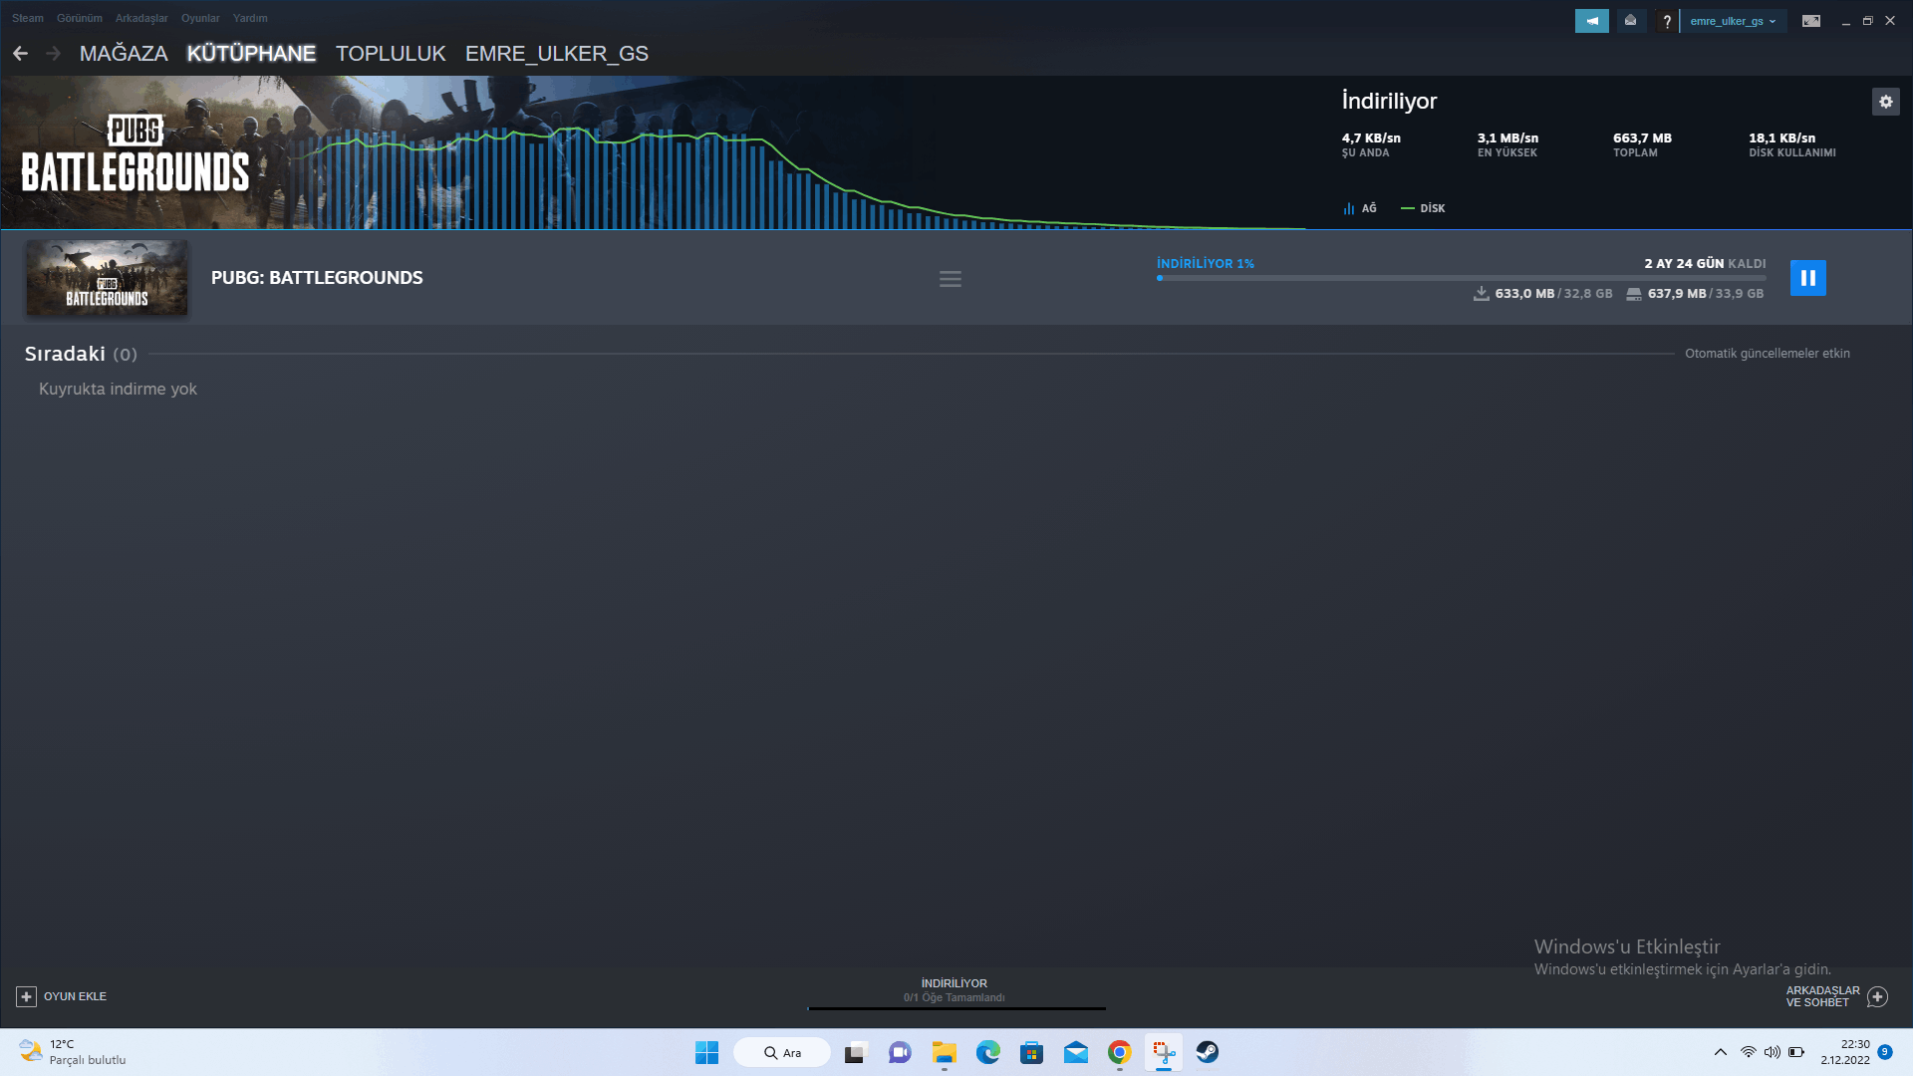Open download settings gear icon
This screenshot has height=1076, width=1913.
[1885, 102]
